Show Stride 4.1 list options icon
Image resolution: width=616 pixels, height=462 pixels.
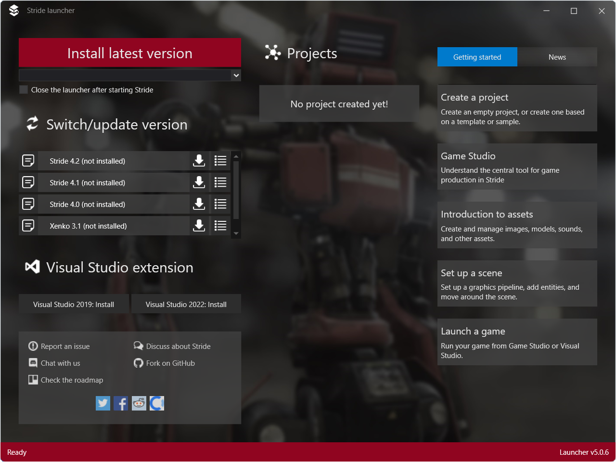tap(220, 182)
